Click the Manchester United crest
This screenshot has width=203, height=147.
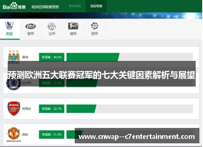pos(14,134)
